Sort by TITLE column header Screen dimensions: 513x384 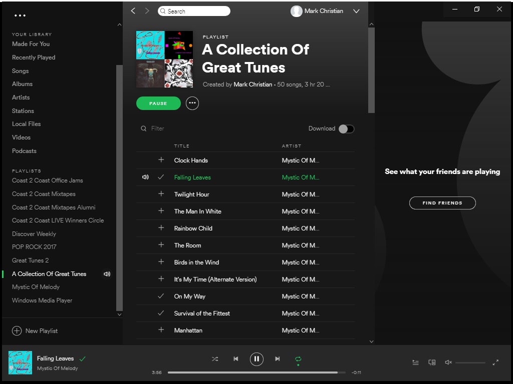coord(181,146)
